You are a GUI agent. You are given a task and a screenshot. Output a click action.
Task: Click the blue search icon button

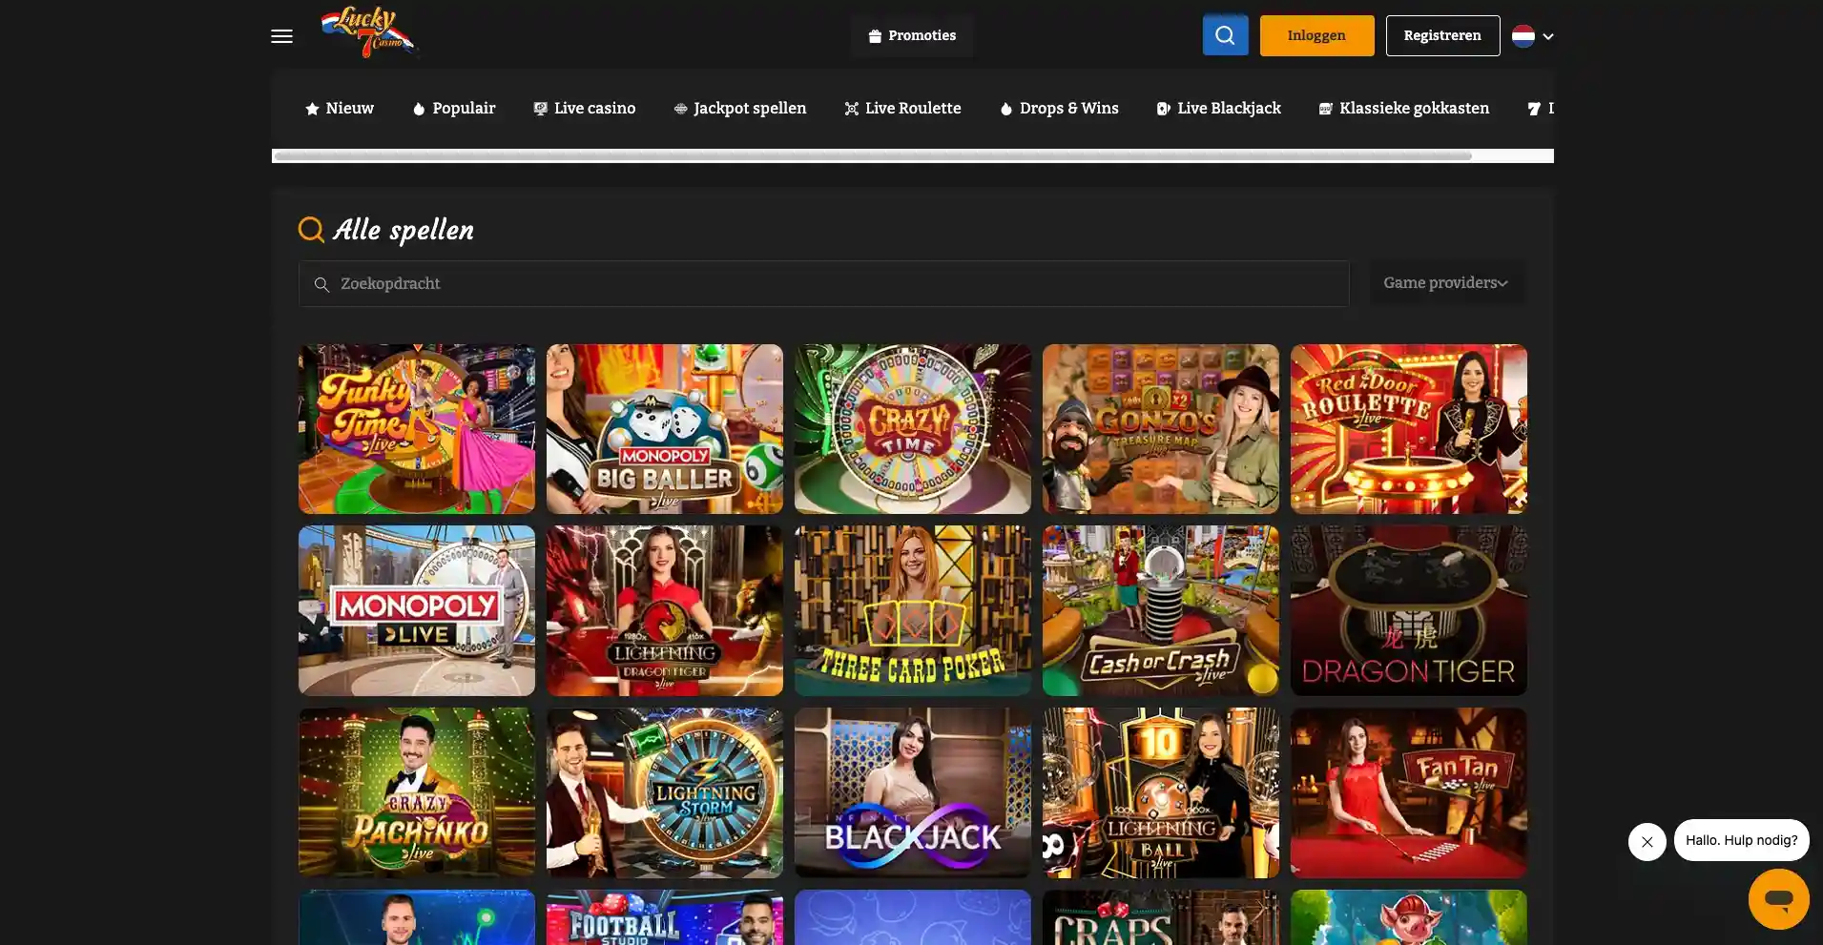coord(1225,35)
